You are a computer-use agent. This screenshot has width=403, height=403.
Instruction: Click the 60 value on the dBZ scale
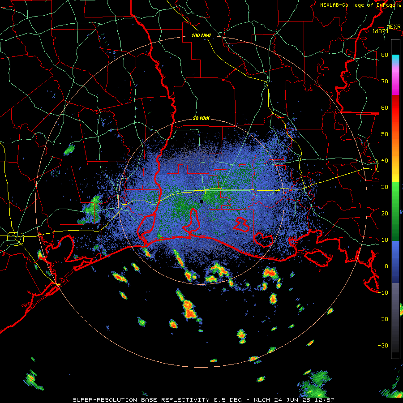pyautogui.click(x=385, y=107)
